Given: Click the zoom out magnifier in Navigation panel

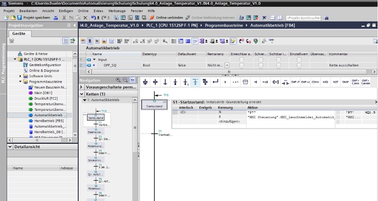Looking at the screenshot, I should click(125, 80).
